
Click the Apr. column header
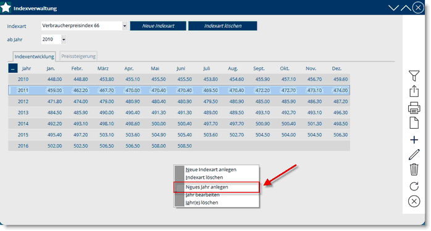coord(129,68)
